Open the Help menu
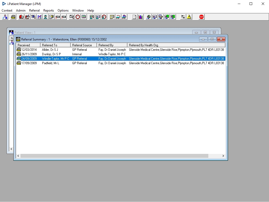This screenshot has height=202, width=269. 91,11
